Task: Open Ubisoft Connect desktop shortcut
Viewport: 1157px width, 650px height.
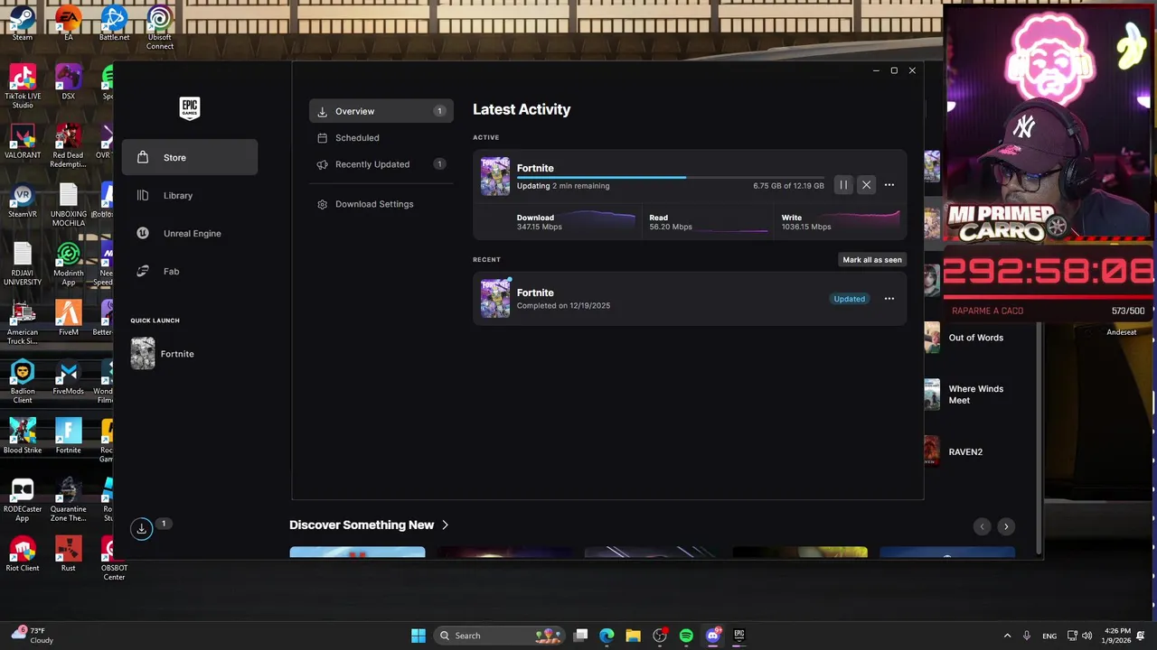Action: (x=160, y=28)
